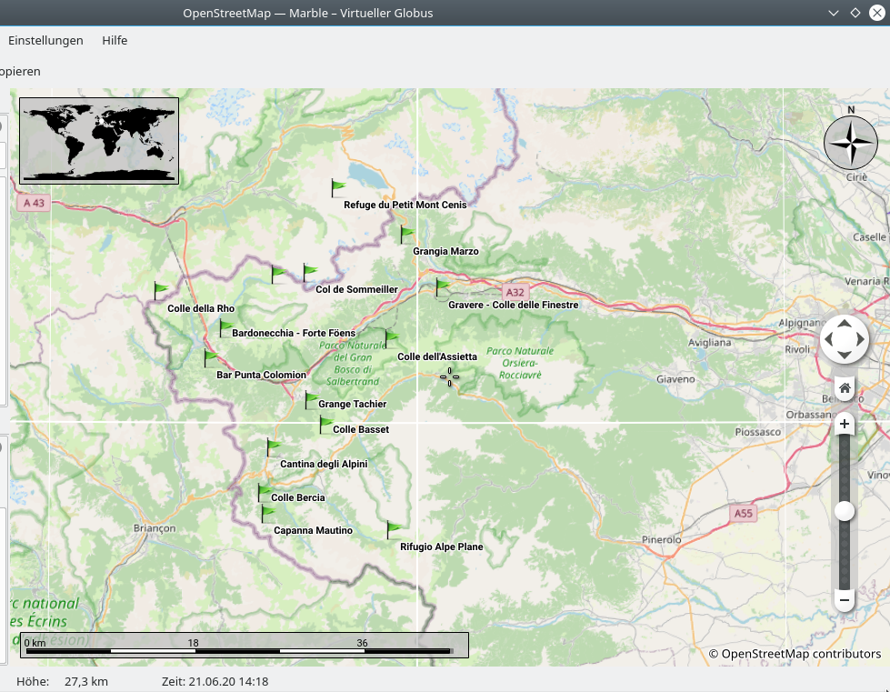Viewport: 890px width, 692px height.
Task: Click the Home button on the navigation panel
Action: (845, 388)
